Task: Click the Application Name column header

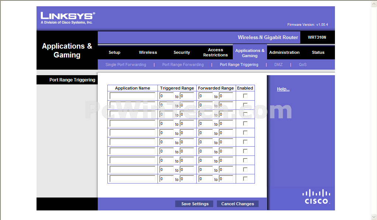Action: pos(132,88)
